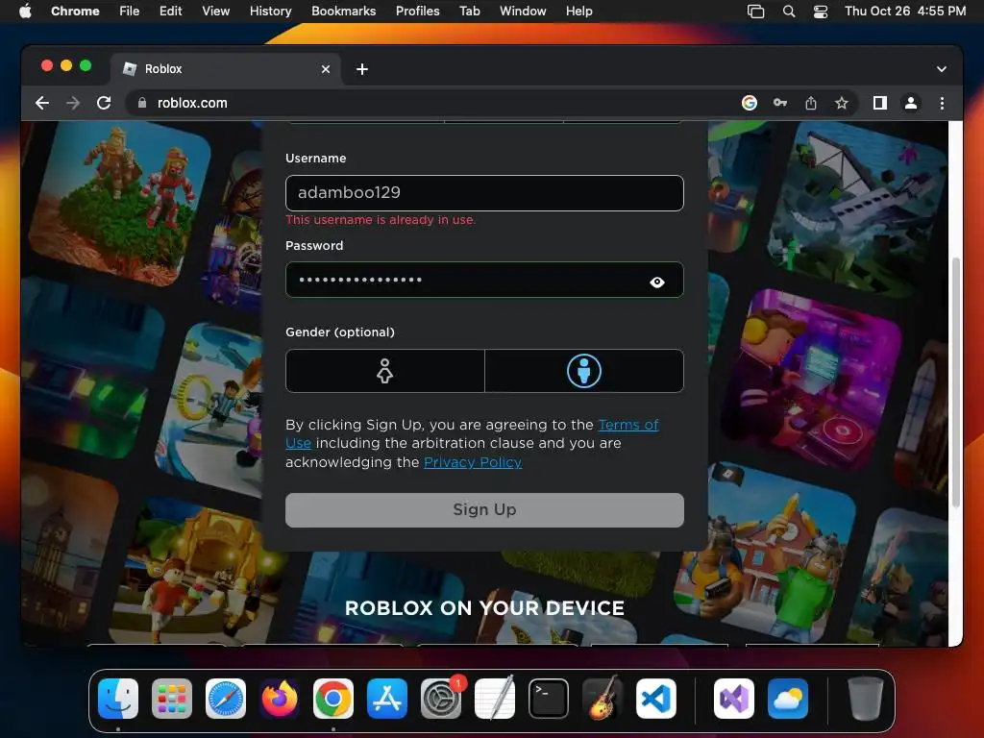Open the File menu
This screenshot has height=738, width=984.
(x=130, y=11)
